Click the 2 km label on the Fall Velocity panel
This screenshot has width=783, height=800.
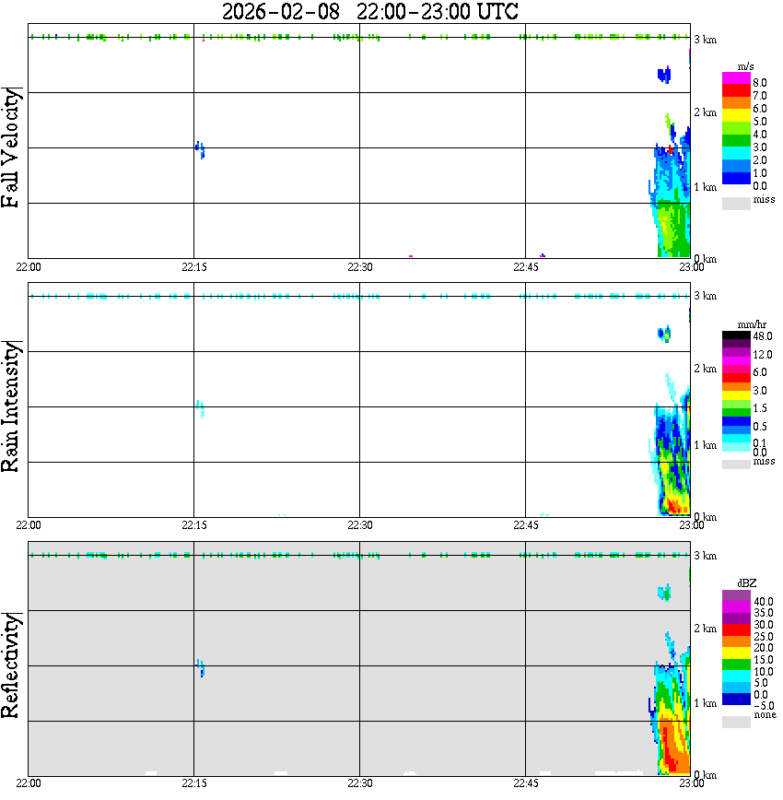tap(705, 112)
